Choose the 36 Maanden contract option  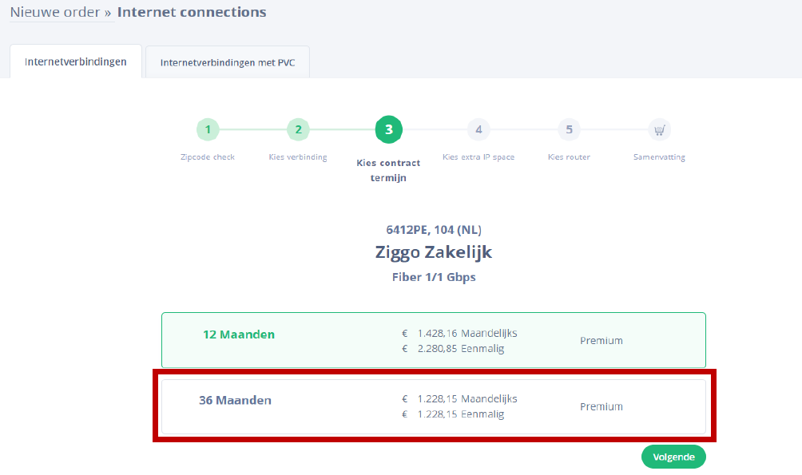coord(434,406)
